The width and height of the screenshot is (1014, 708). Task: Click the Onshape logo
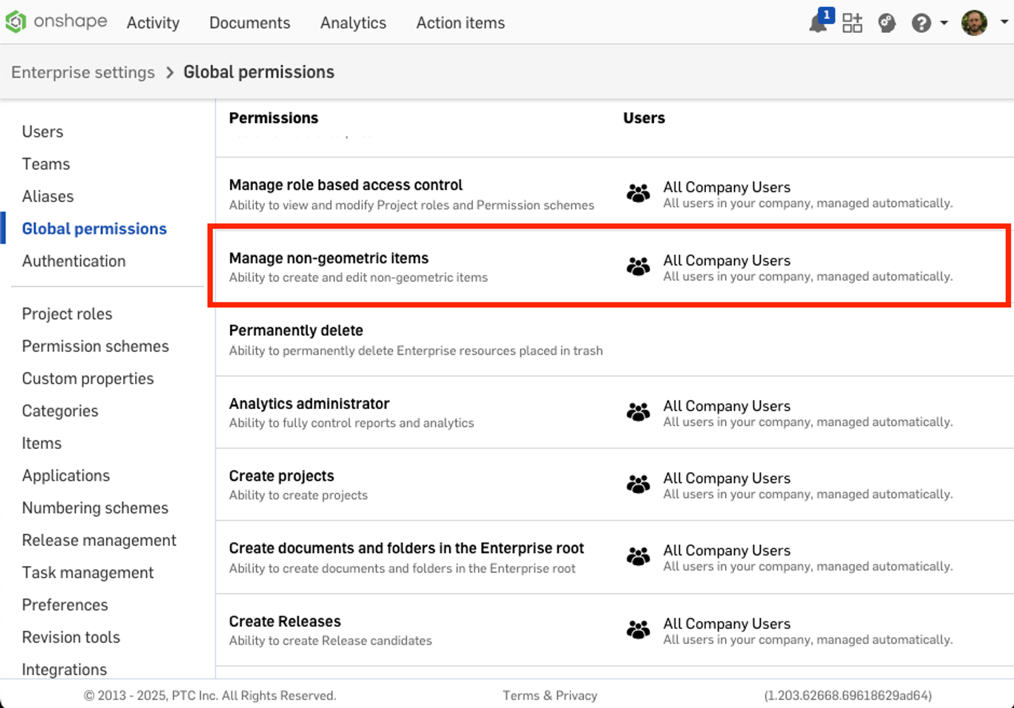click(x=56, y=21)
